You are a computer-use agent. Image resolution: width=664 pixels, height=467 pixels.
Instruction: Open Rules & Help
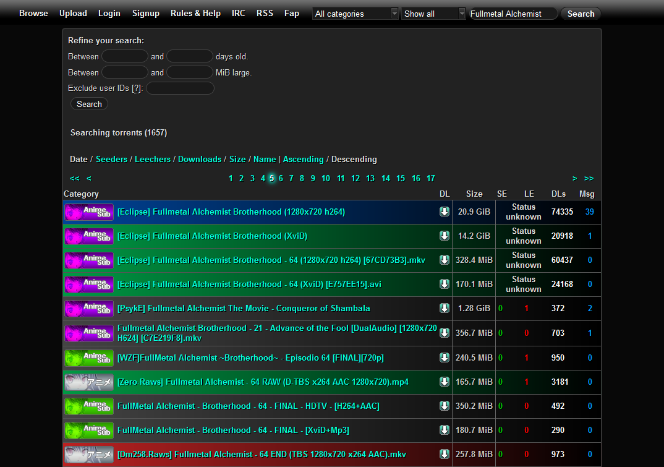click(x=195, y=14)
